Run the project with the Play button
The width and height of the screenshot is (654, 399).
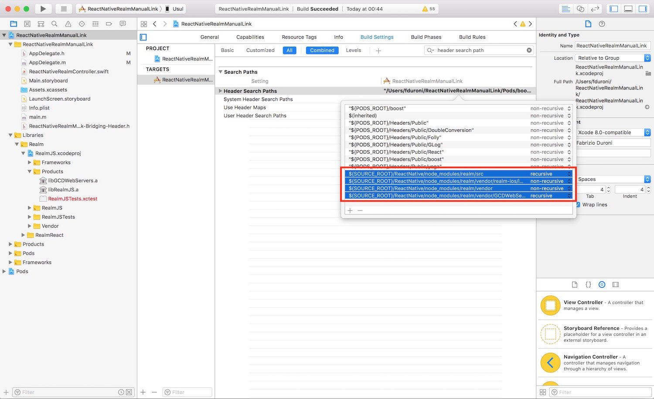[43, 9]
